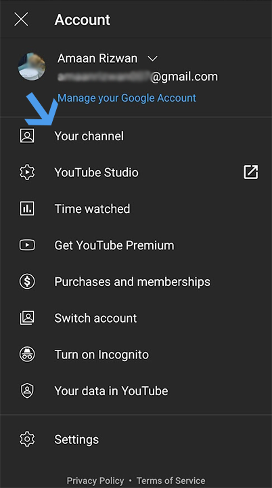Screen dimensions: 272x488
Task: Click the YouTube Premium play icon
Action: coord(27,245)
